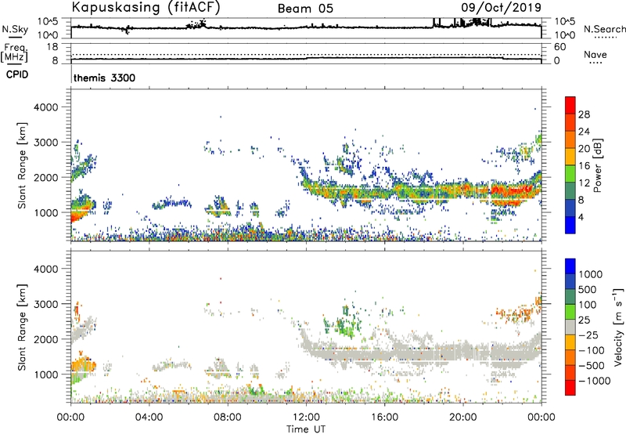Viewport: 626px width, 434px height.
Task: Click the '2000' tick on power panel
Action: pos(46,177)
